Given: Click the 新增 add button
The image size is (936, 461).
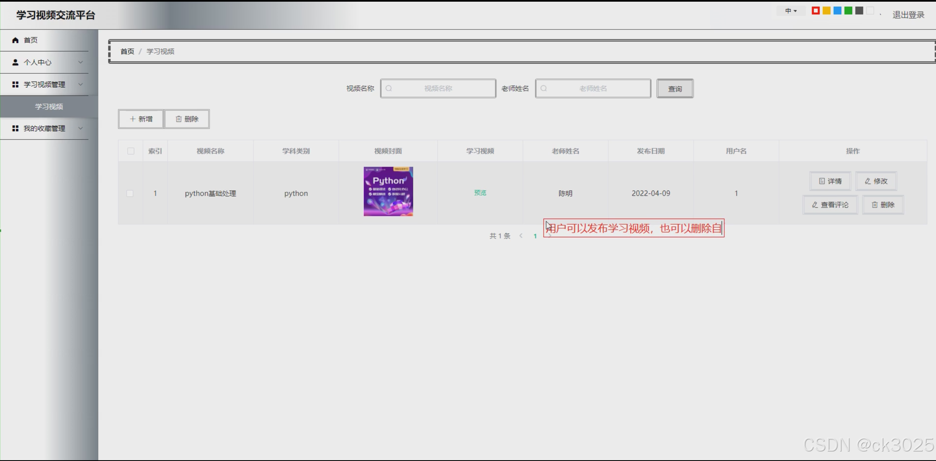Looking at the screenshot, I should pyautogui.click(x=141, y=119).
